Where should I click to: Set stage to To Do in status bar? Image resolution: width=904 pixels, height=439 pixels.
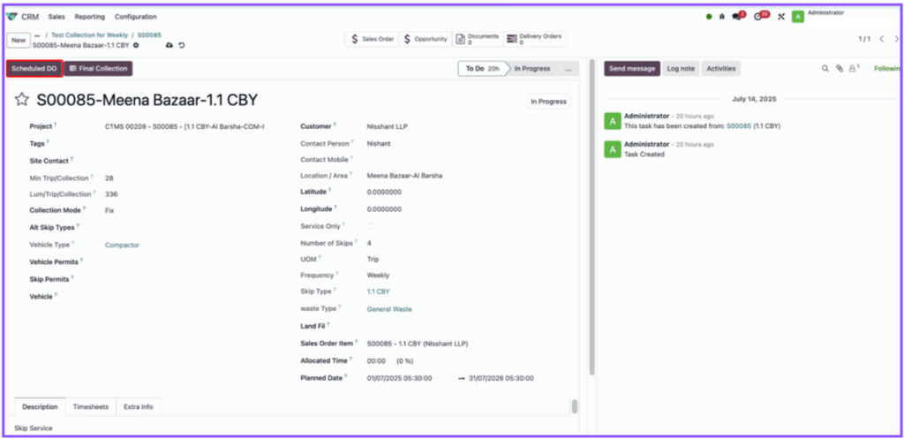click(482, 68)
